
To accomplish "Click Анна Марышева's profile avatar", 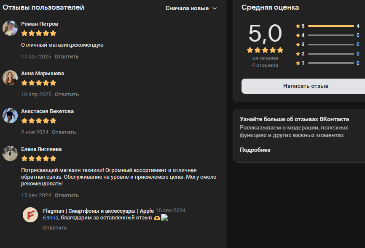I will (10, 78).
